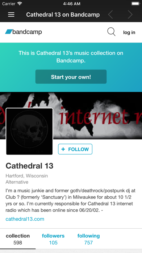Click the Cathedral 13 profile name
This screenshot has width=142, height=253.
pos(29,166)
